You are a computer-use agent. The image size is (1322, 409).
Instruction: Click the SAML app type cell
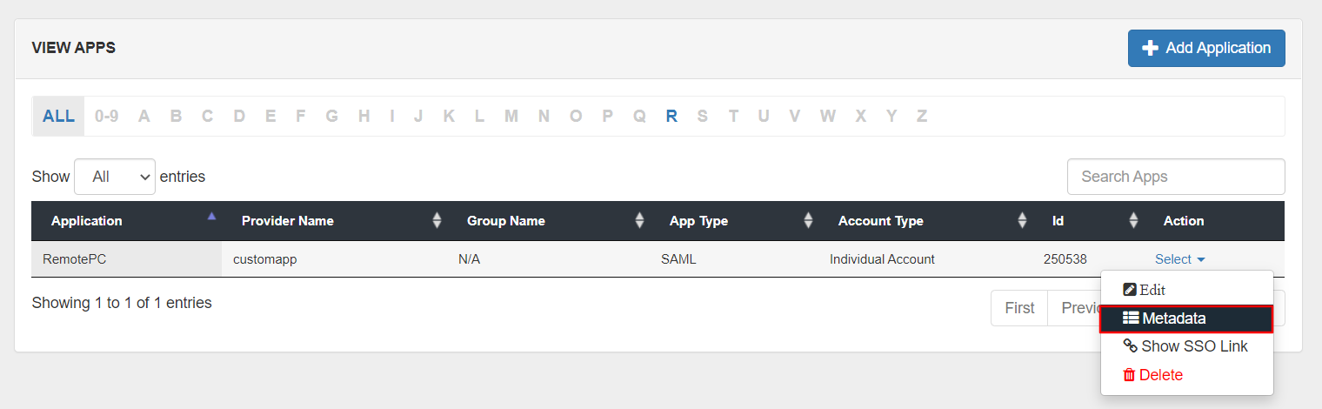coord(735,259)
